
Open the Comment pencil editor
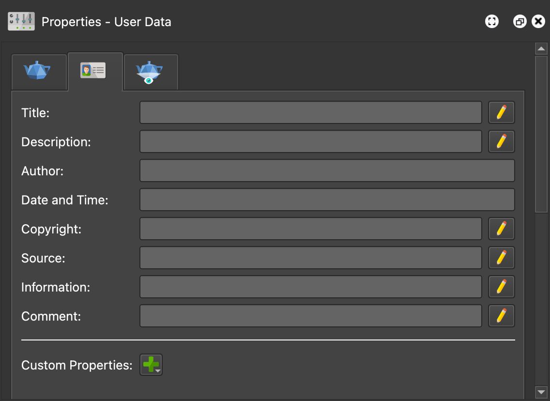(x=501, y=316)
